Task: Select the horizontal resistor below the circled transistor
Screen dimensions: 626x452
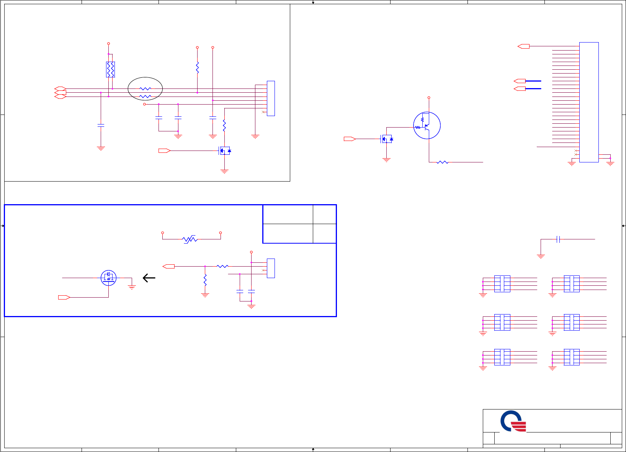Action: 443,162
